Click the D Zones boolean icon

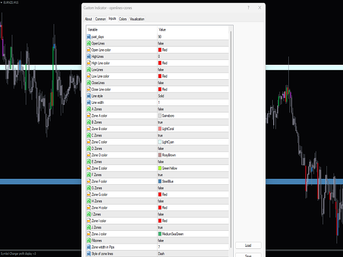(88, 148)
